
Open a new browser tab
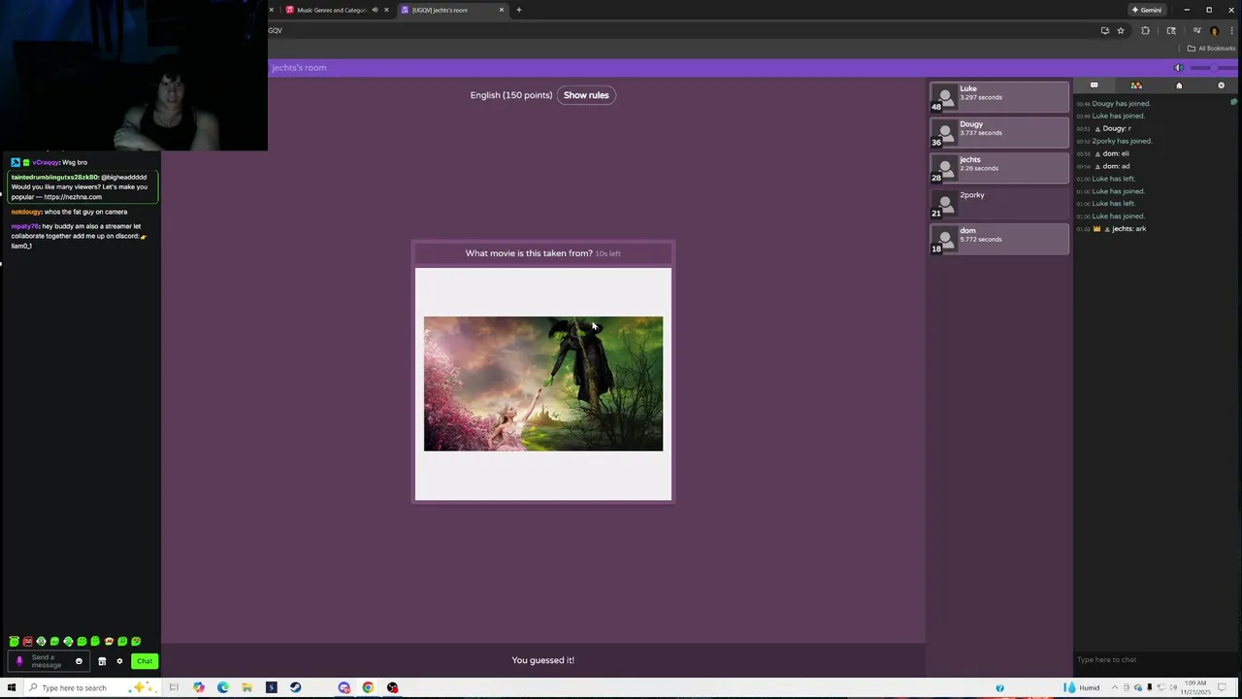[x=519, y=10]
